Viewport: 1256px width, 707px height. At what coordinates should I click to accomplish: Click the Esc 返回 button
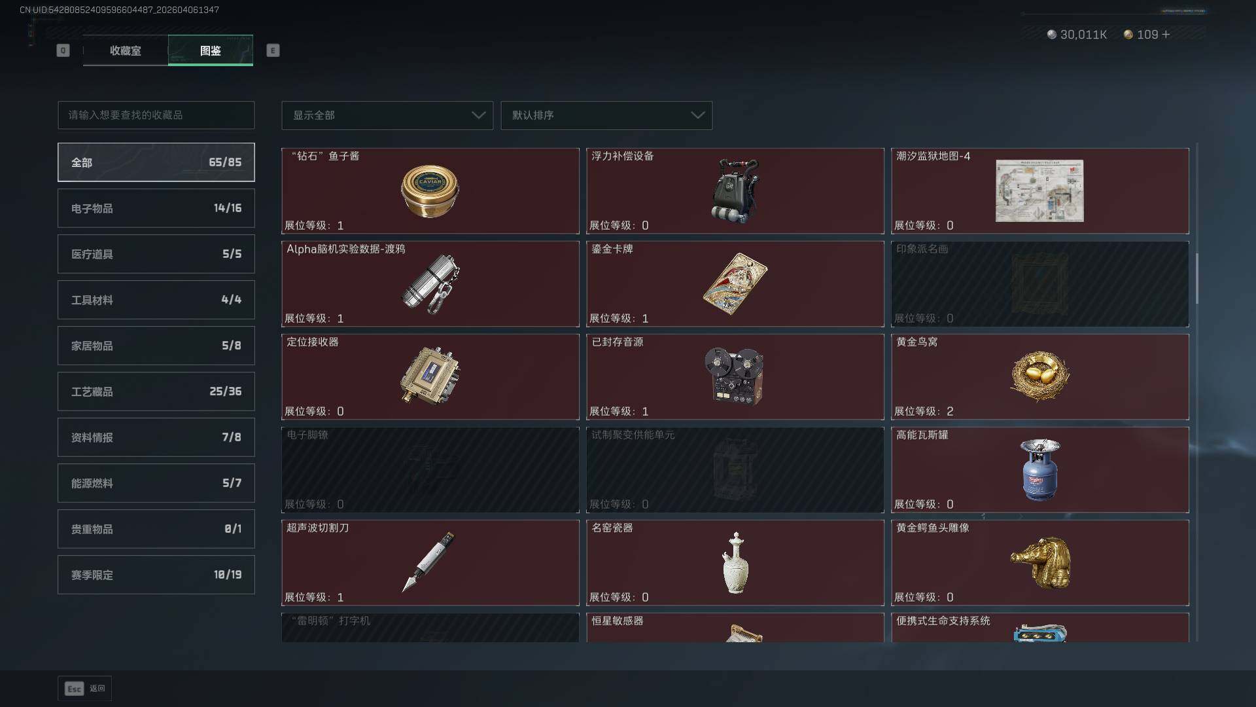tap(84, 689)
